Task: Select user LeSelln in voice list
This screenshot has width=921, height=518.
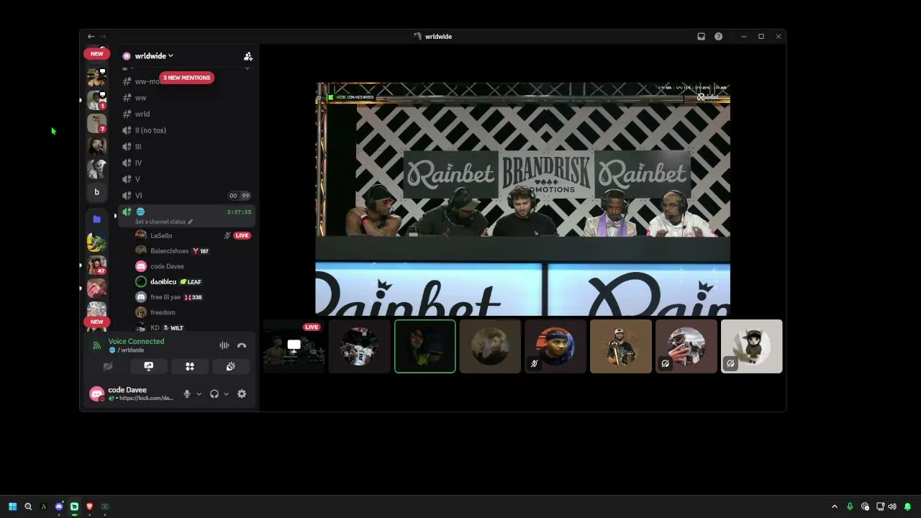Action: pos(161,235)
